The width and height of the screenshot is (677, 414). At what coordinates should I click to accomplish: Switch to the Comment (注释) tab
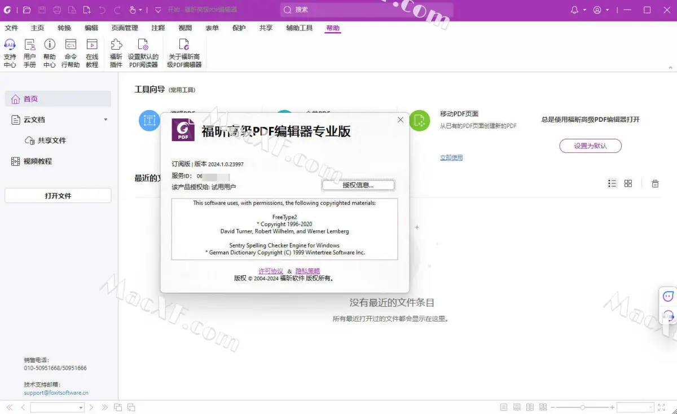(158, 28)
